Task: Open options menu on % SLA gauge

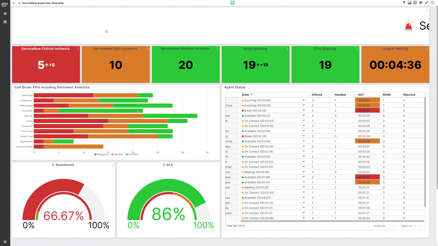Action: pyautogui.click(x=217, y=165)
